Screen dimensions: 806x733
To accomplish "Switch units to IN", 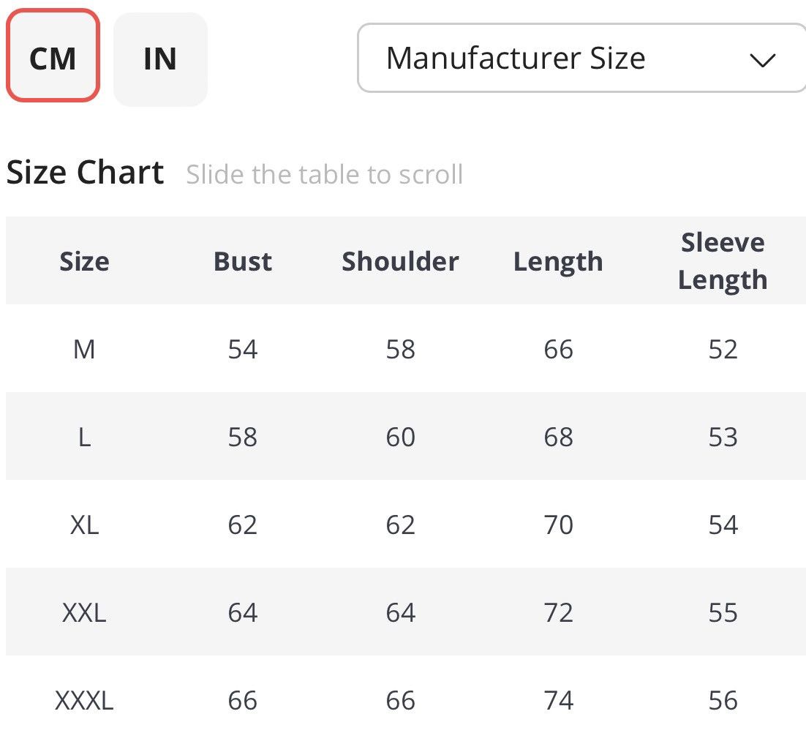I will point(160,60).
